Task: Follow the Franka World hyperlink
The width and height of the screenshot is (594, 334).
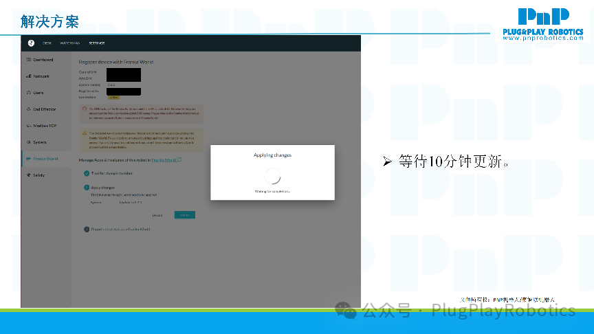Action: [164, 160]
